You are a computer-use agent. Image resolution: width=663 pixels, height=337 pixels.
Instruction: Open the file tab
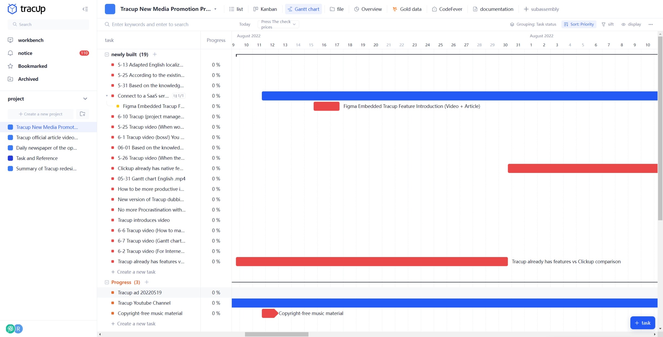337,9
